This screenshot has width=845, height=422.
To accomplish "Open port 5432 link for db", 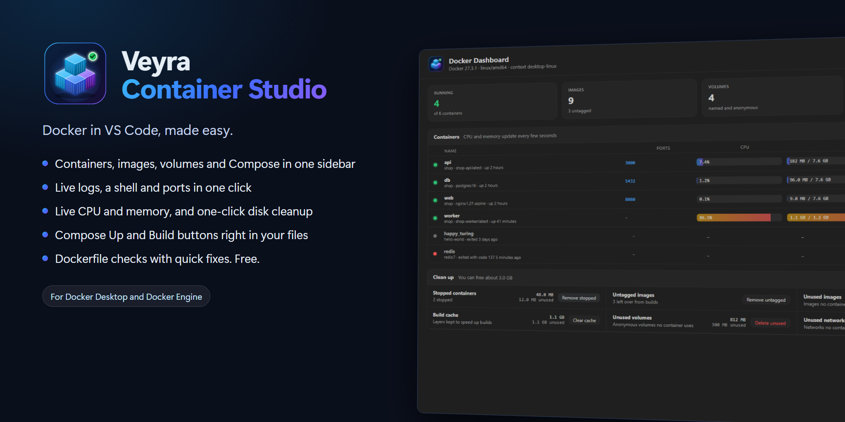I will pos(630,181).
